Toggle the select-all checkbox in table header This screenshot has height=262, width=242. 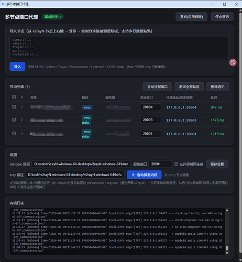[14, 97]
